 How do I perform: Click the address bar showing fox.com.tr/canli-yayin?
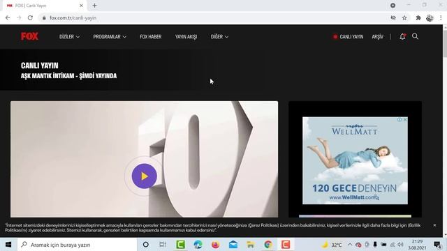click(217, 18)
